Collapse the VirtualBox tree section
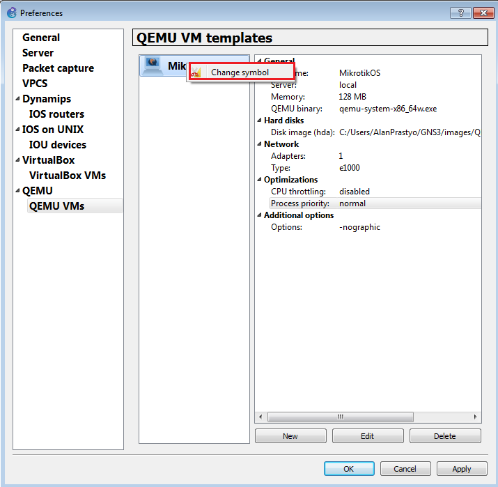 [18, 160]
